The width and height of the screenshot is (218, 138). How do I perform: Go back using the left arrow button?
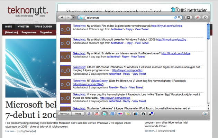62,18
